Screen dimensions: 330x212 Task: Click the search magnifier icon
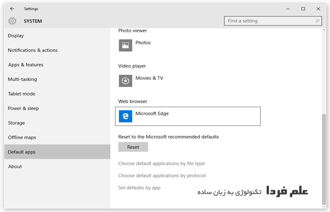(317, 21)
